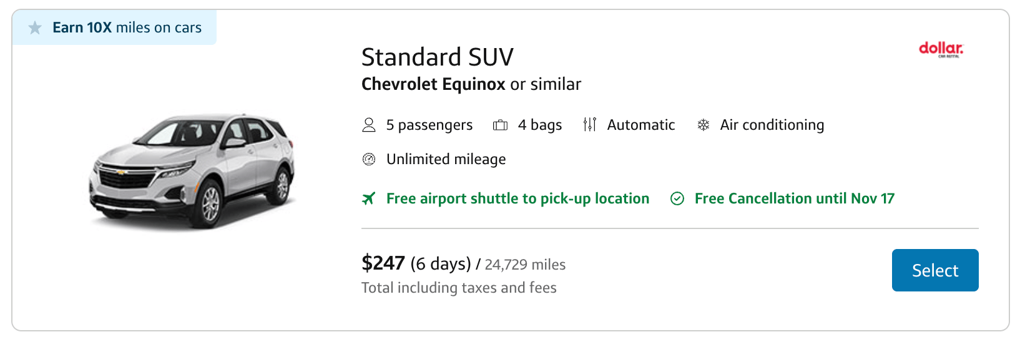Click the Chevrolet Equinox or similar text
Viewport: 1020px width, 342px height.
(471, 84)
